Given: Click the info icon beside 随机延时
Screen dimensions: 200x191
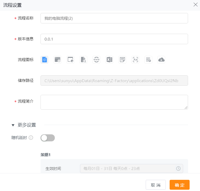Looking at the screenshot, I should [31, 138].
